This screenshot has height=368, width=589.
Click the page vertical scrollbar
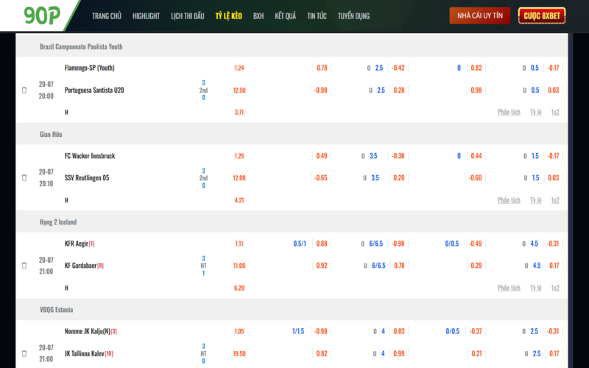click(571, 201)
